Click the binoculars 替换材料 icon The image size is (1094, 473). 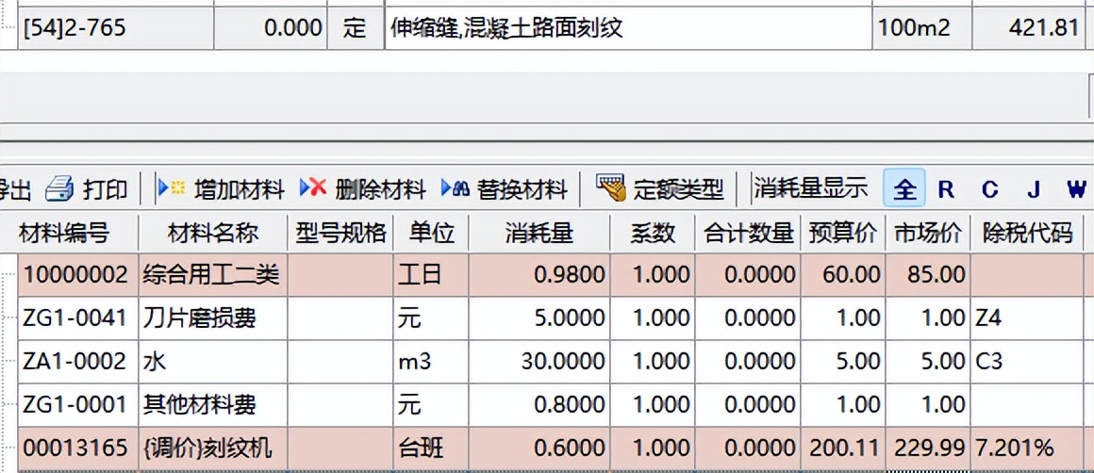[x=456, y=188]
